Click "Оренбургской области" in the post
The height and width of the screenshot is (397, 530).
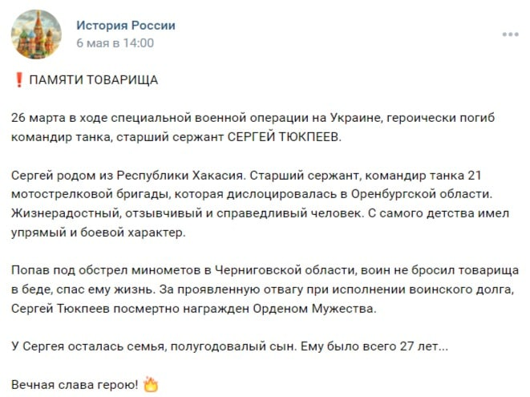click(420, 194)
